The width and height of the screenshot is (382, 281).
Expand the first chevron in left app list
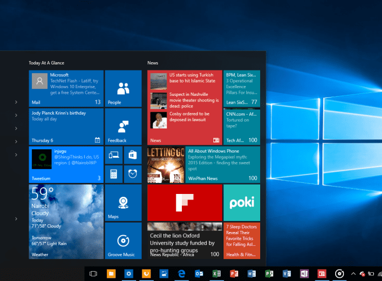point(16,102)
